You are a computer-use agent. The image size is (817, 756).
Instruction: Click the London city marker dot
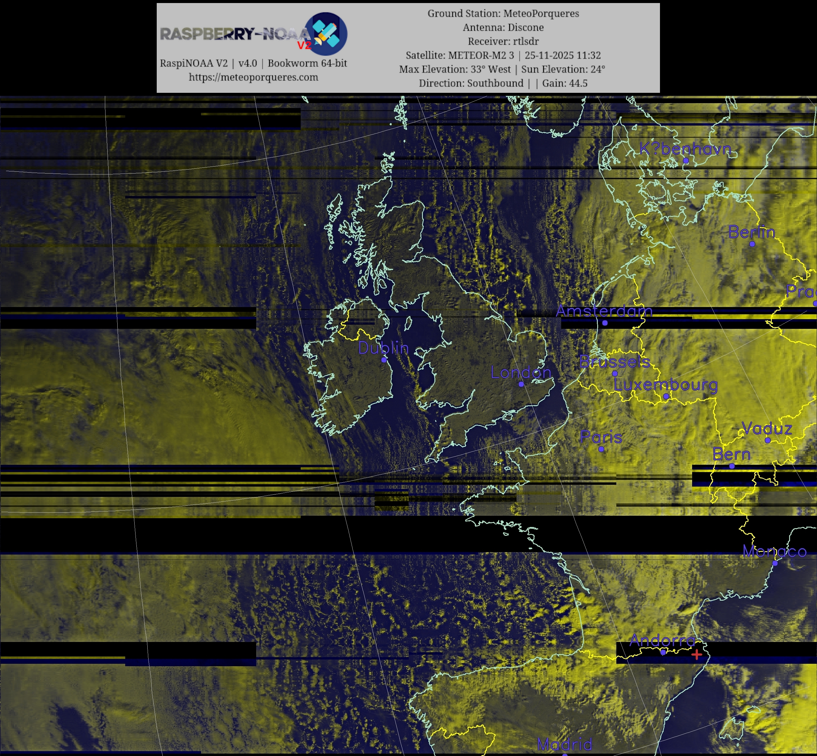[521, 384]
